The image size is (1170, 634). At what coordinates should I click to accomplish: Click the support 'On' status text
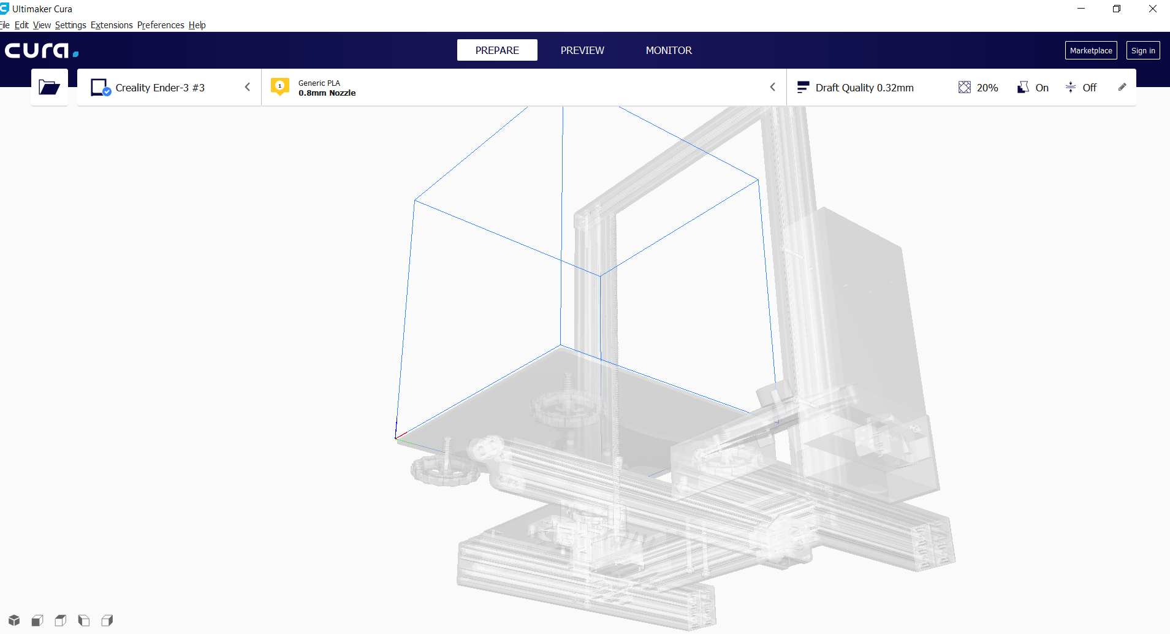point(1042,88)
